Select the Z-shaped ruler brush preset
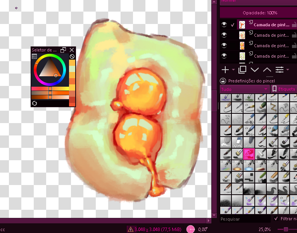This screenshot has width=297, height=233. coord(272,108)
